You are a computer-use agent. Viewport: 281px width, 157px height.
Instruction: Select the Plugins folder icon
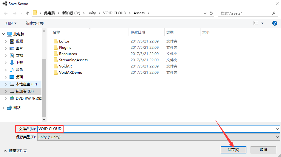[x=55, y=48]
